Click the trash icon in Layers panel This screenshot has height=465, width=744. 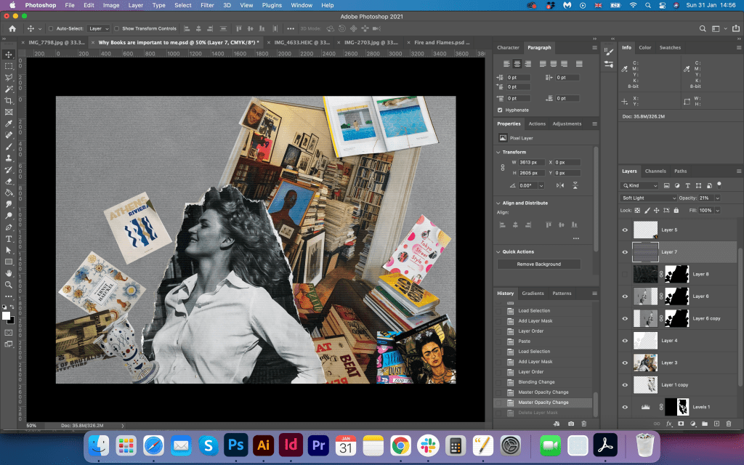pyautogui.click(x=729, y=423)
